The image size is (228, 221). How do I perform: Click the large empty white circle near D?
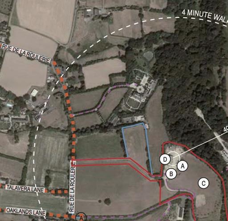(174, 159)
